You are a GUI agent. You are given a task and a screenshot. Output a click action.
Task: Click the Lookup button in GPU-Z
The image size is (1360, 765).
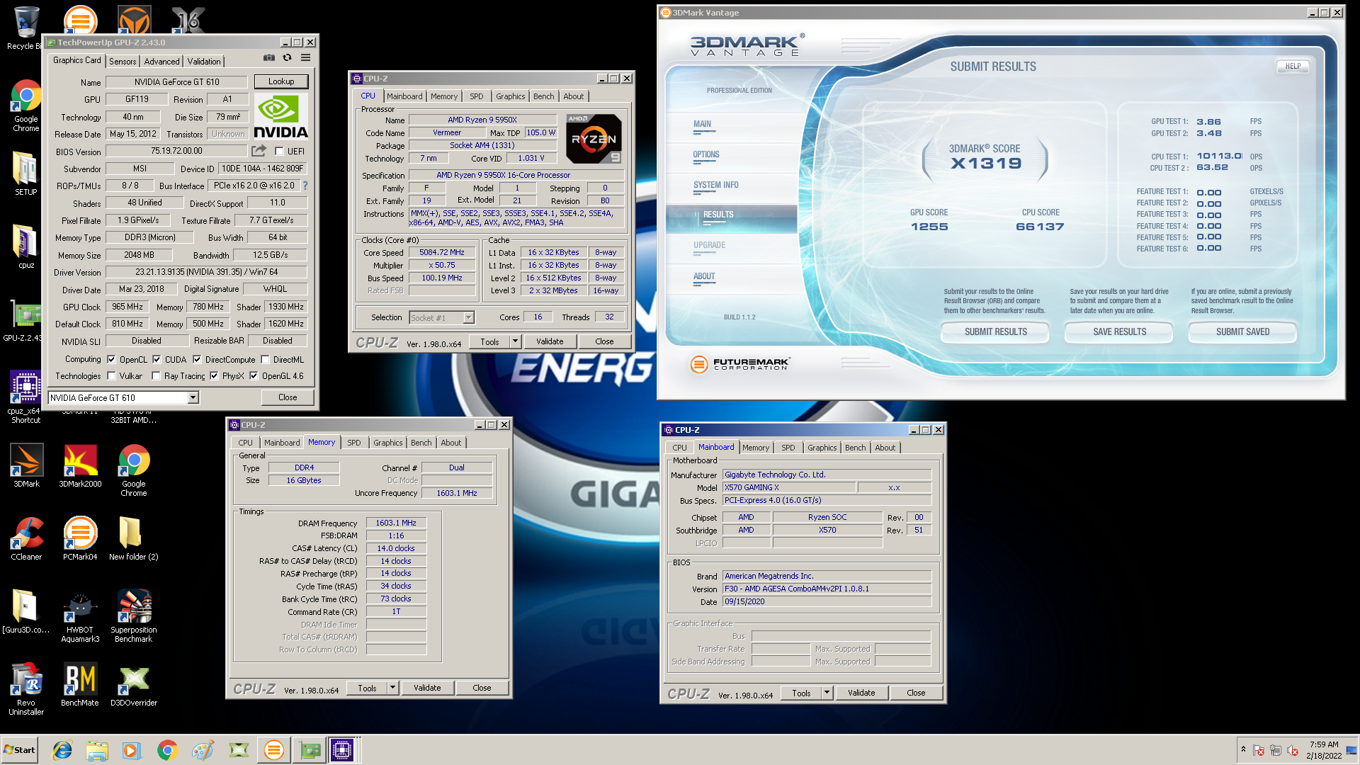[281, 81]
